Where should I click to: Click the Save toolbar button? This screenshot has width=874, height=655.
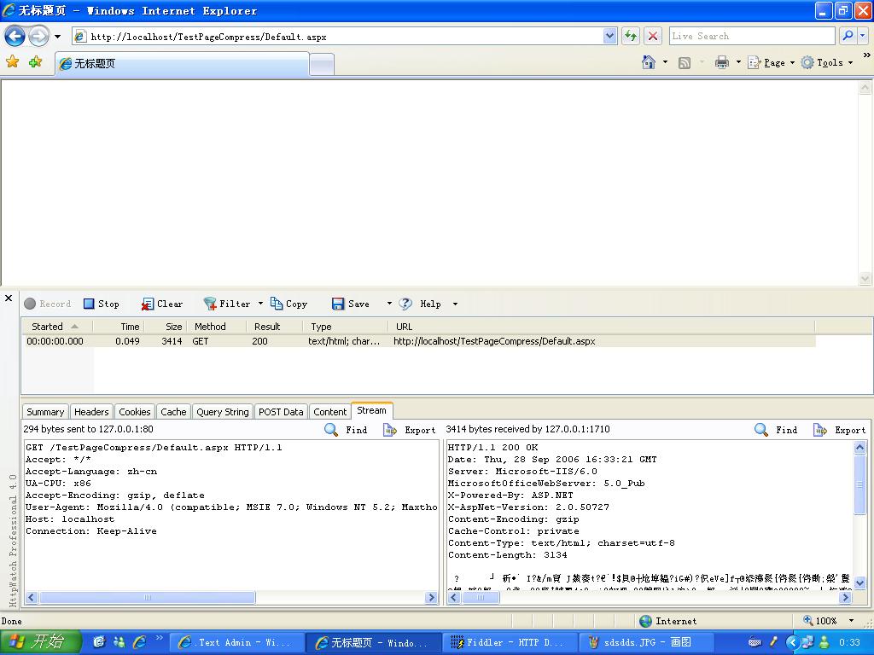click(x=351, y=304)
